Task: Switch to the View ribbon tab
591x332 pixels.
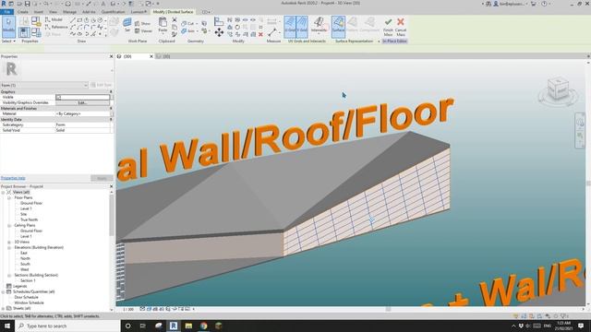Action: [x=54, y=12]
